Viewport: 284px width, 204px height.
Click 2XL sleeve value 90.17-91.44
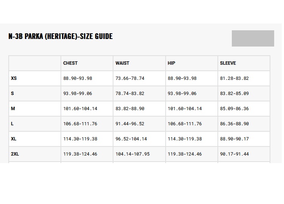coord(234,154)
